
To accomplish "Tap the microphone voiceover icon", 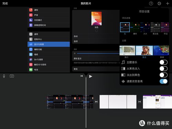I will (x=4, y=76).
